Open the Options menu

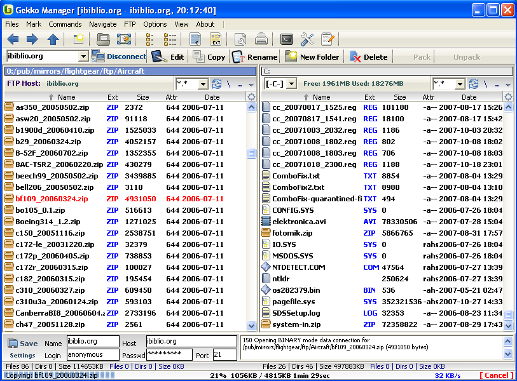(155, 24)
